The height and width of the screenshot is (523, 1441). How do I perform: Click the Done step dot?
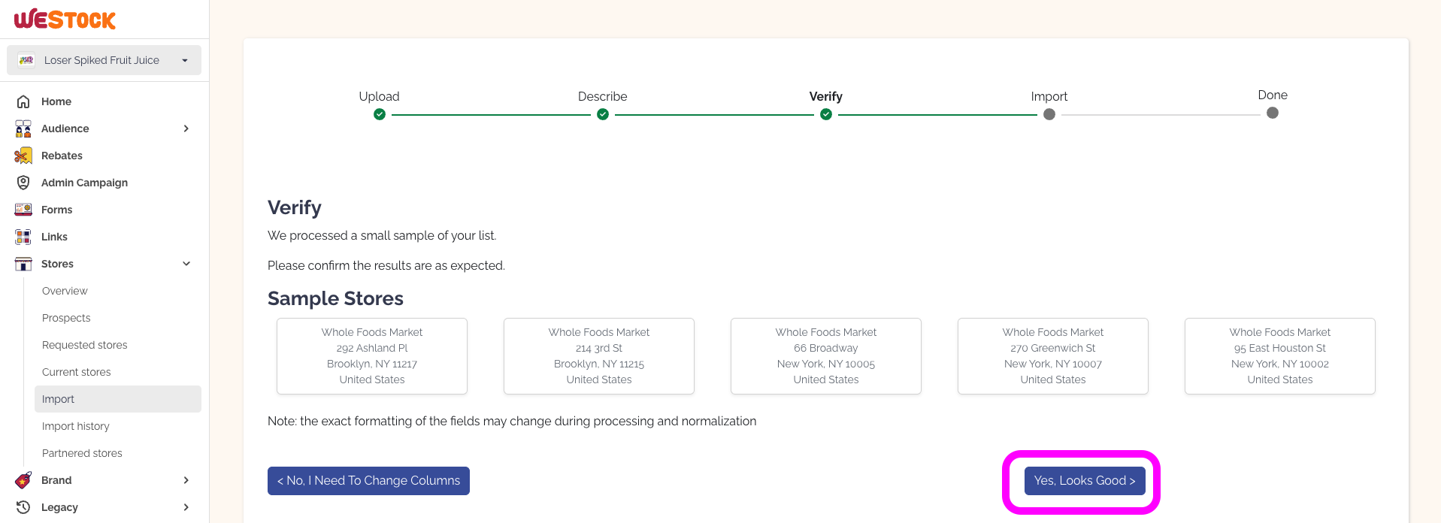pos(1273,113)
